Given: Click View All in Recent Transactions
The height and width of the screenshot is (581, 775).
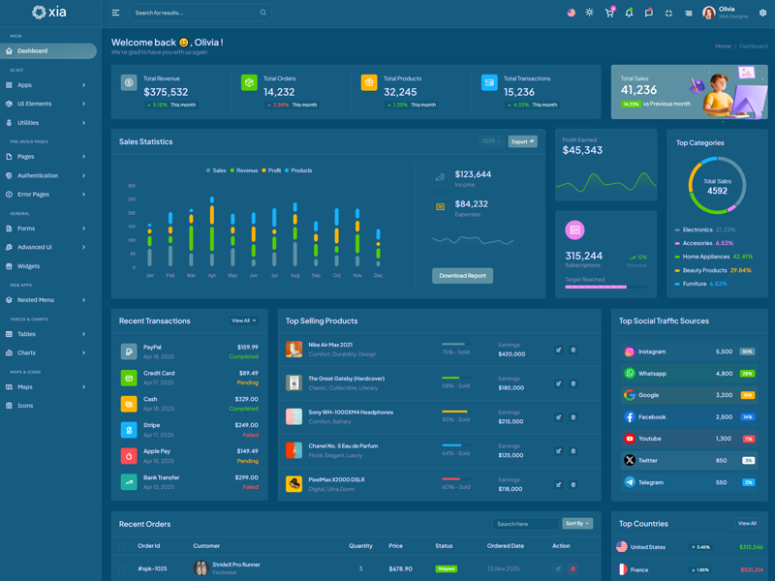Looking at the screenshot, I should click(x=243, y=321).
